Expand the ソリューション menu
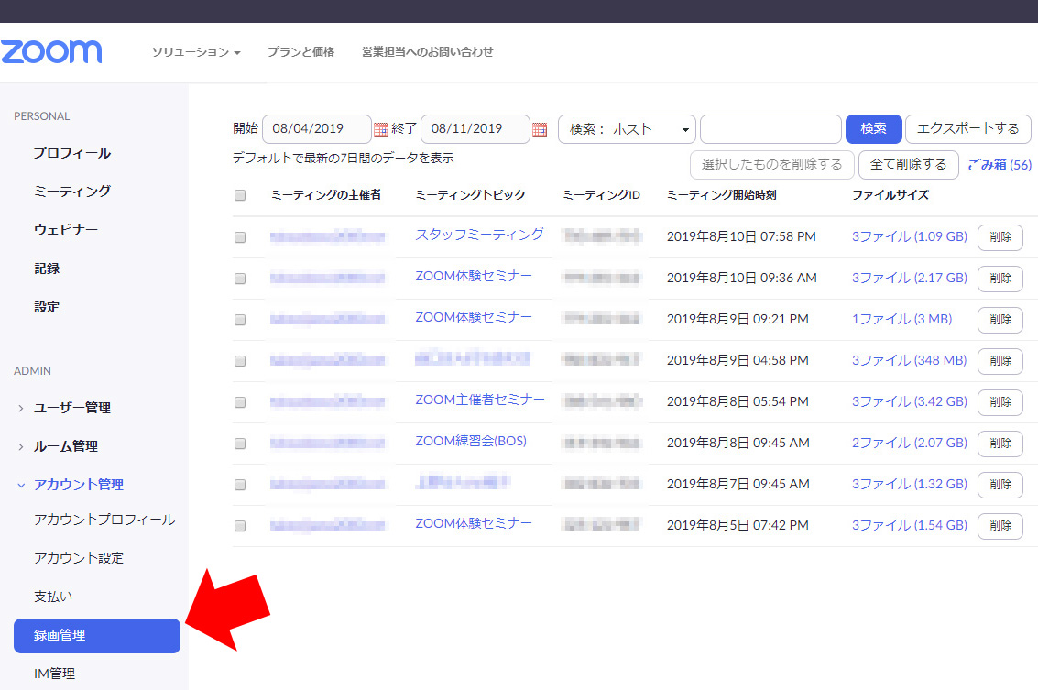Viewport: 1038px width, 690px height. [196, 52]
